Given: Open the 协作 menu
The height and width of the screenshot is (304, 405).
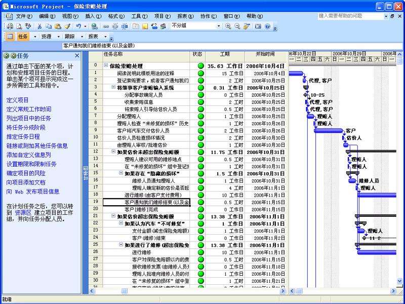Looking at the screenshot, I should [209, 16].
